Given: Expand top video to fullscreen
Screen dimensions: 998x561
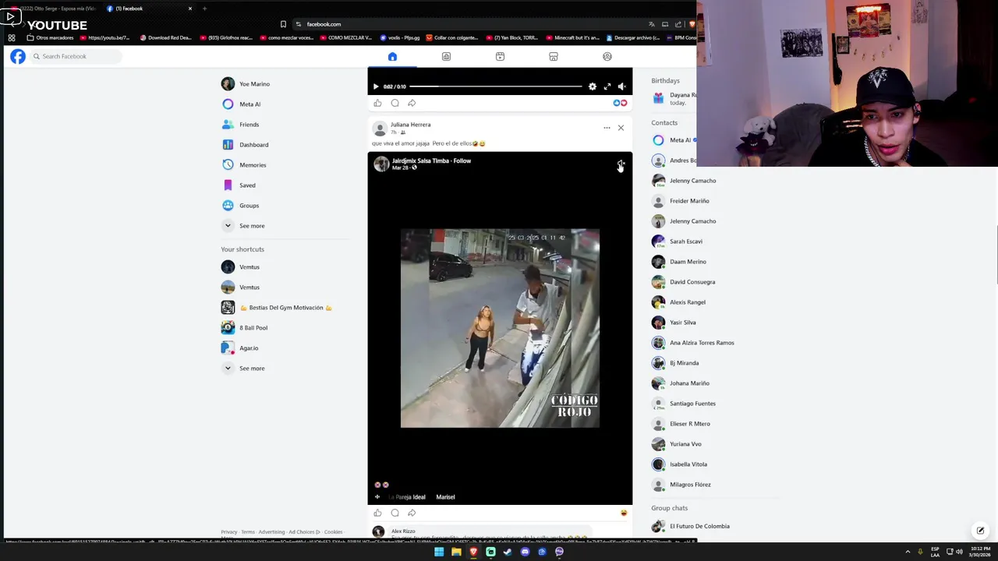Looking at the screenshot, I should 607,86.
